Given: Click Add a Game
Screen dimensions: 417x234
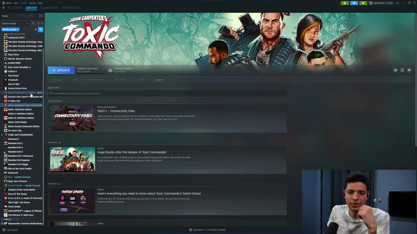Looking at the screenshot, I should [10, 230].
